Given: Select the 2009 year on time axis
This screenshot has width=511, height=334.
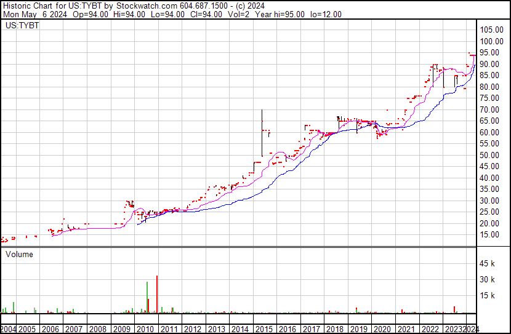Looking at the screenshot, I should tap(121, 329).
